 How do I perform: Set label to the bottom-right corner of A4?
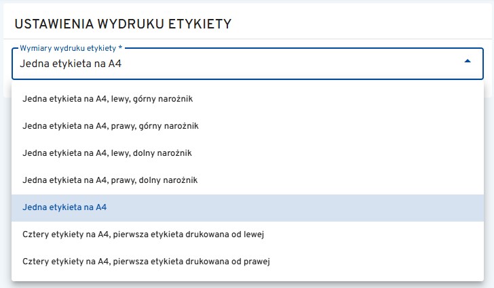click(109, 180)
